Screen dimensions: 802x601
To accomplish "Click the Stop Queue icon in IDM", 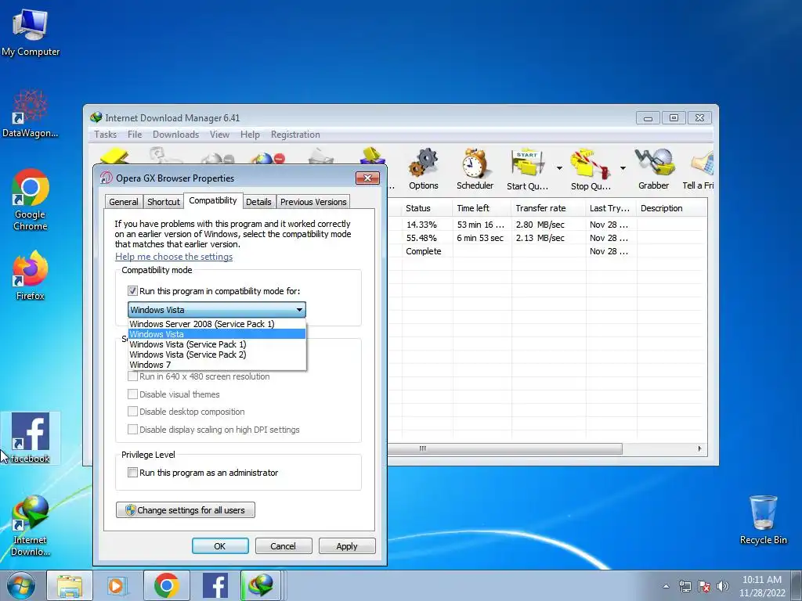I will coord(591,169).
